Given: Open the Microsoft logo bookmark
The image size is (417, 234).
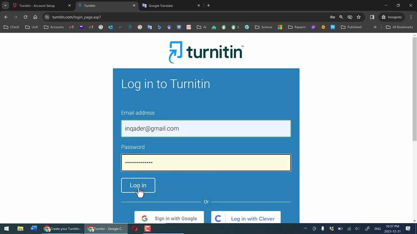Looking at the screenshot, I should pos(280,27).
